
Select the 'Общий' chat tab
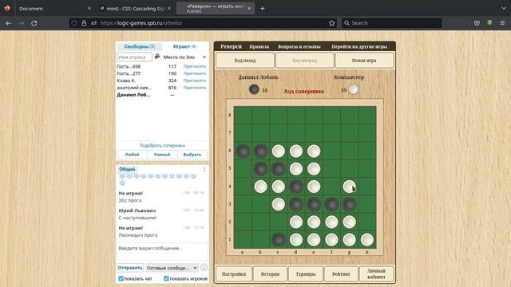[127, 169]
